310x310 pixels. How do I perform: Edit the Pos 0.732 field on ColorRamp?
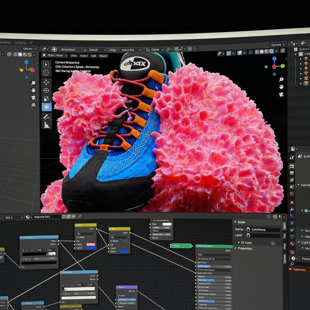(45, 259)
